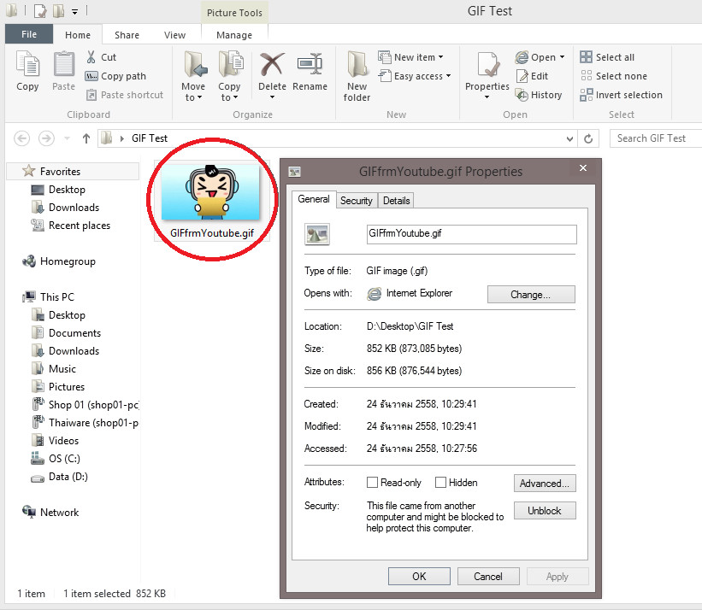This screenshot has height=610, width=702.
Task: Open file History from ribbon
Action: coord(539,95)
